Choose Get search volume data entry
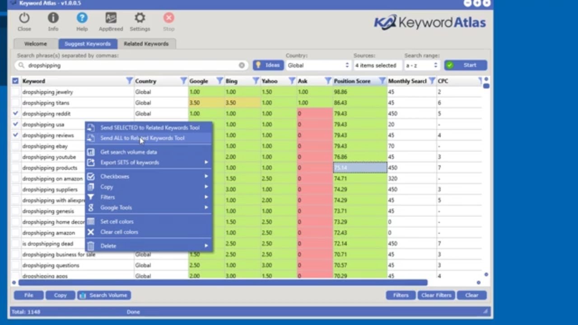The height and width of the screenshot is (325, 578). 149,152
